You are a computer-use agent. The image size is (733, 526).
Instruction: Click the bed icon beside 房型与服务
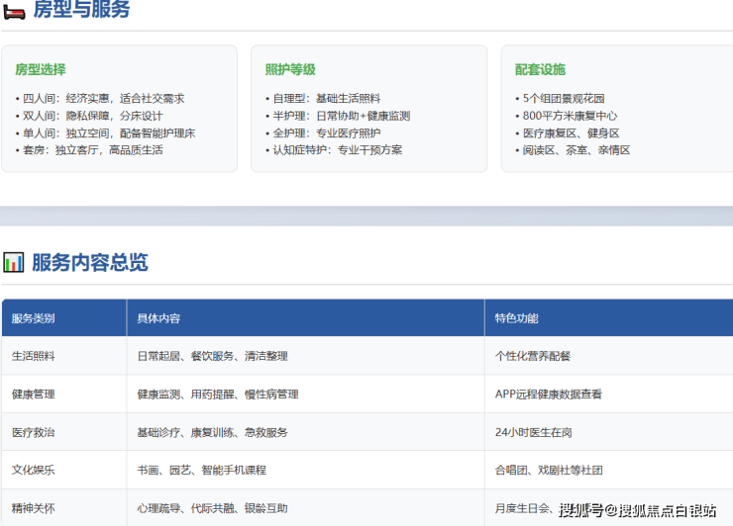[14, 10]
